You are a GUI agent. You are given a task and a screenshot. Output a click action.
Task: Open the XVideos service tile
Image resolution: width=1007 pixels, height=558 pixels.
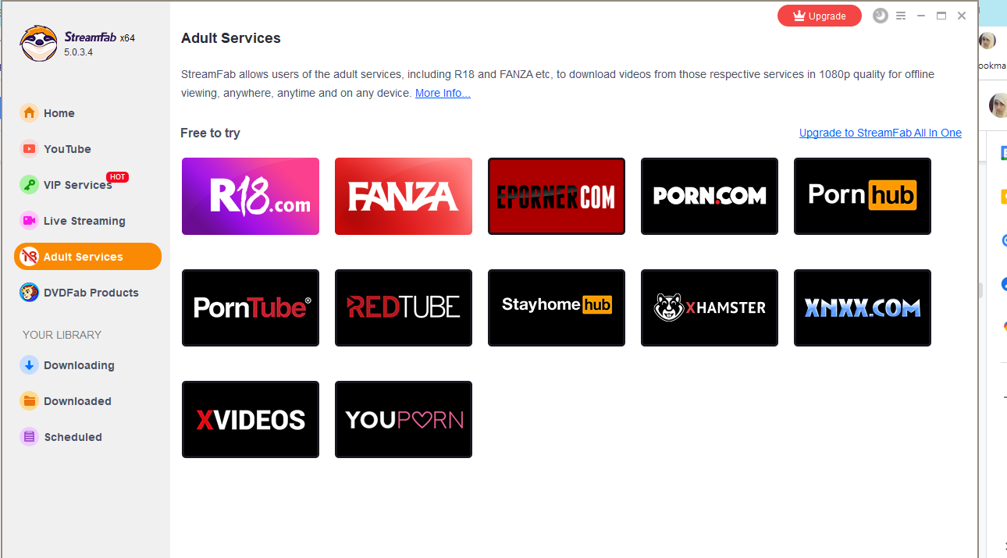tap(251, 419)
